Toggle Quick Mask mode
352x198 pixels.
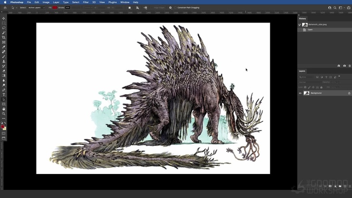click(3, 134)
